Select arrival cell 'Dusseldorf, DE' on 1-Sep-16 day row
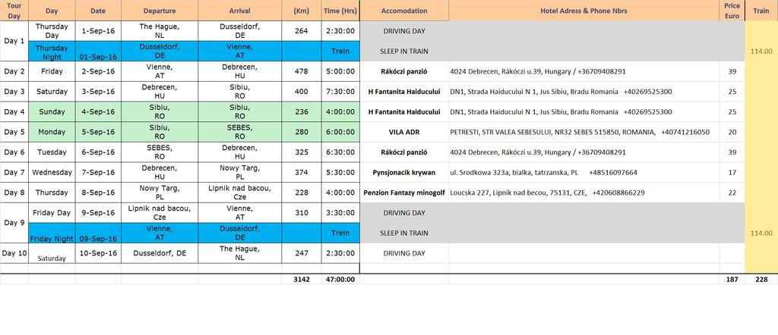This screenshot has height=335, width=778. (239, 30)
